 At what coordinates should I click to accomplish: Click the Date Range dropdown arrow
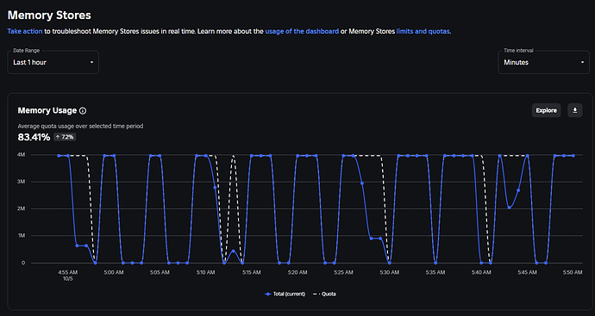(x=91, y=63)
